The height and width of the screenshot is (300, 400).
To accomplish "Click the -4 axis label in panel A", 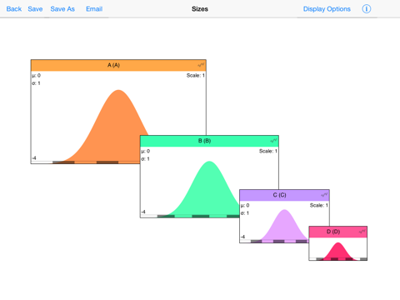I will click(x=34, y=158).
